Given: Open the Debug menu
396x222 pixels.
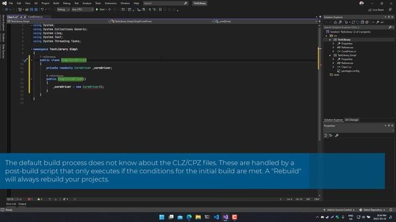Looking at the screenshot, I should tap(67, 3).
